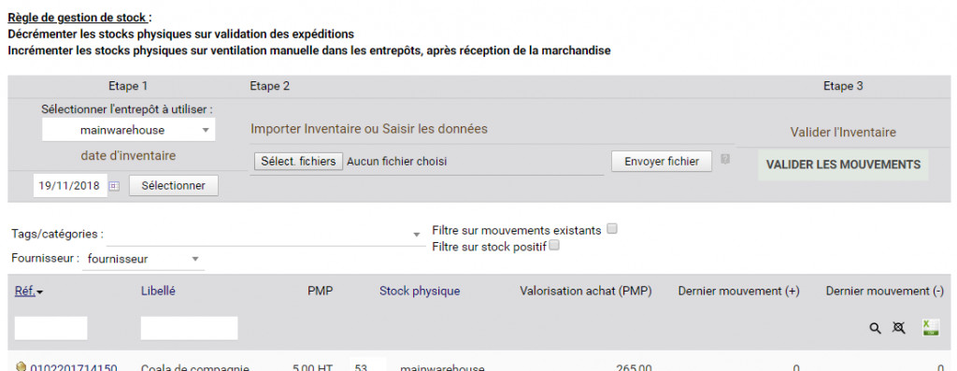Sort by Stock physique column header

[x=420, y=291]
